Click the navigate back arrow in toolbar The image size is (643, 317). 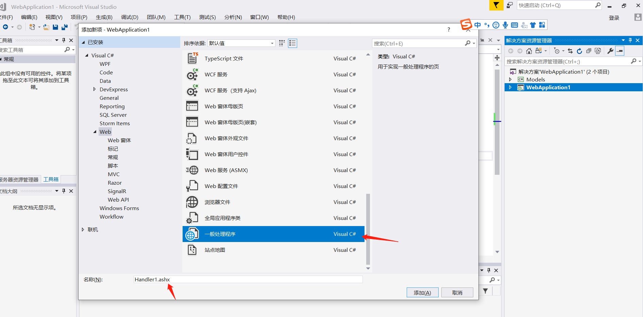pyautogui.click(x=5, y=27)
